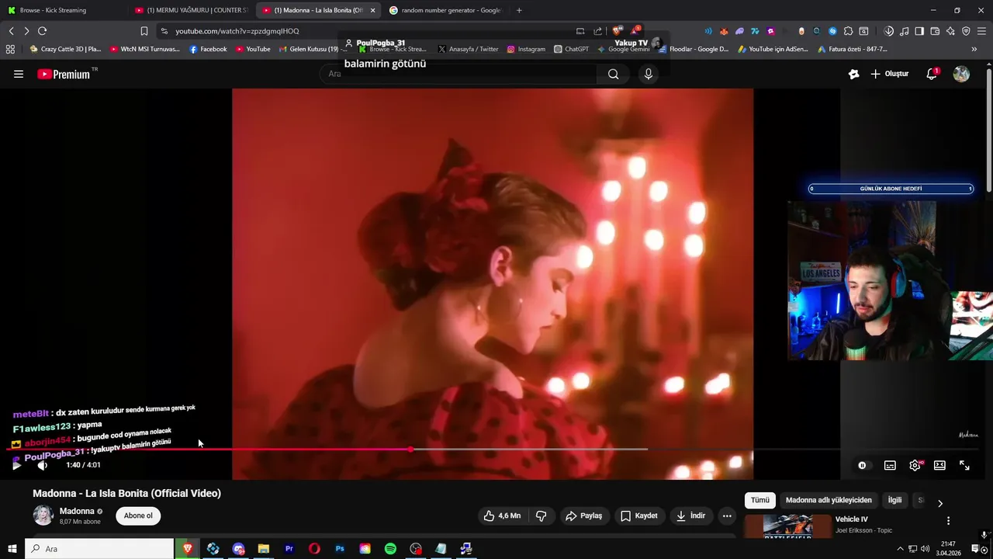This screenshot has height=559, width=993.
Task: Click the YouTube search magnifier button
Action: pos(614,74)
